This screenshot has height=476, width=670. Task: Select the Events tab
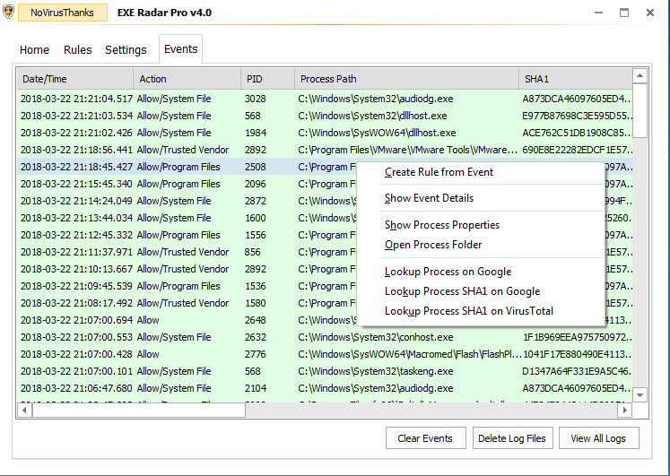181,49
